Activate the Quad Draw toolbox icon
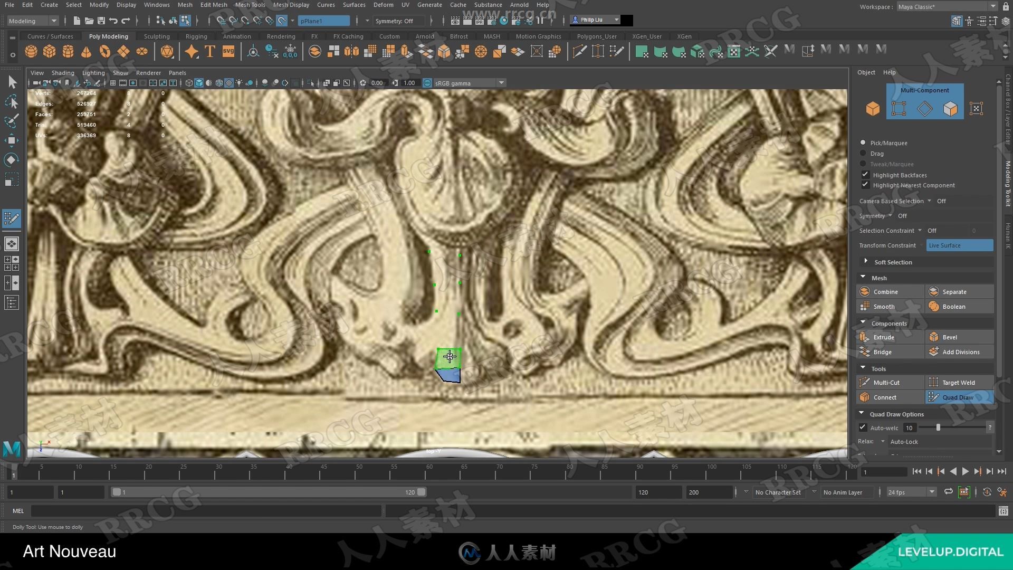This screenshot has width=1013, height=570. click(12, 218)
